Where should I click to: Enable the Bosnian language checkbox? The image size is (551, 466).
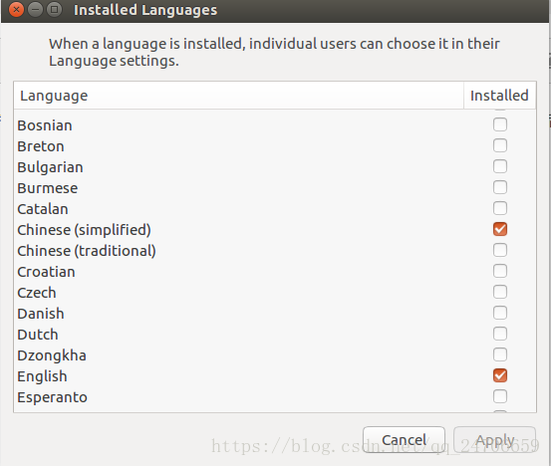pos(500,124)
